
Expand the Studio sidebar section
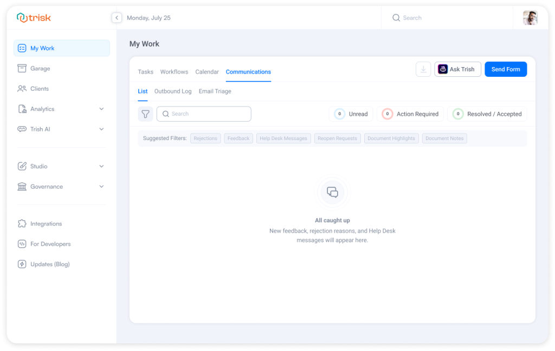point(101,166)
